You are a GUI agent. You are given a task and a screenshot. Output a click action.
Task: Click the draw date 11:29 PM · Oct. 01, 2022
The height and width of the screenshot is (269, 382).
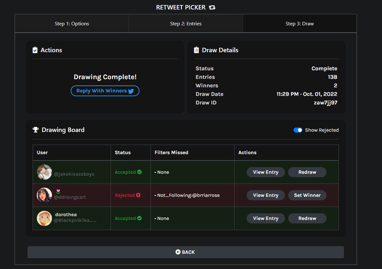(x=307, y=94)
